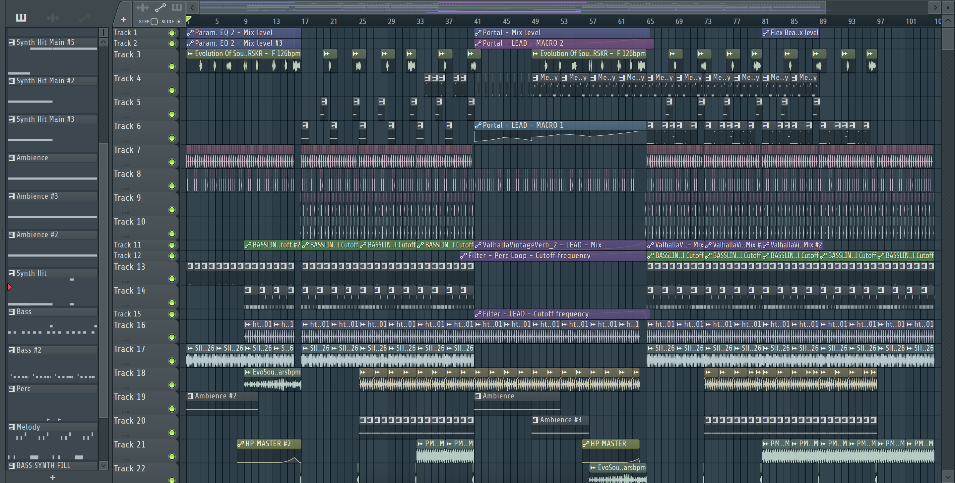Toggle the SLIDE option button

[x=179, y=22]
